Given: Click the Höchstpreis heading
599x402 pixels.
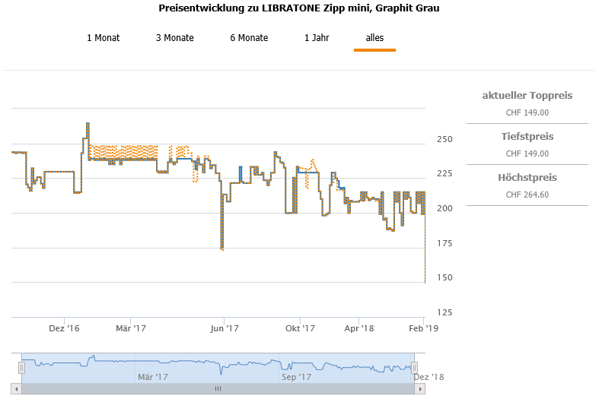Looking at the screenshot, I should 527,178.
